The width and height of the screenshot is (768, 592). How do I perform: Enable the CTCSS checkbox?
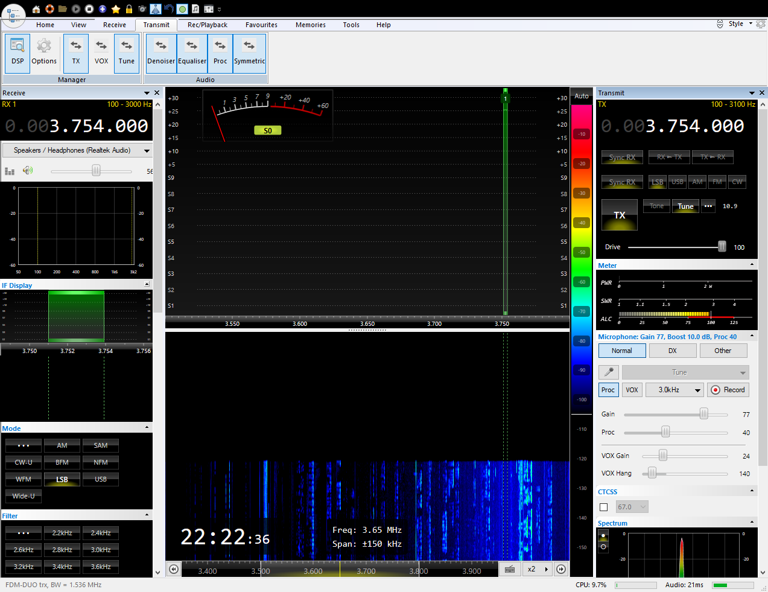pyautogui.click(x=604, y=507)
